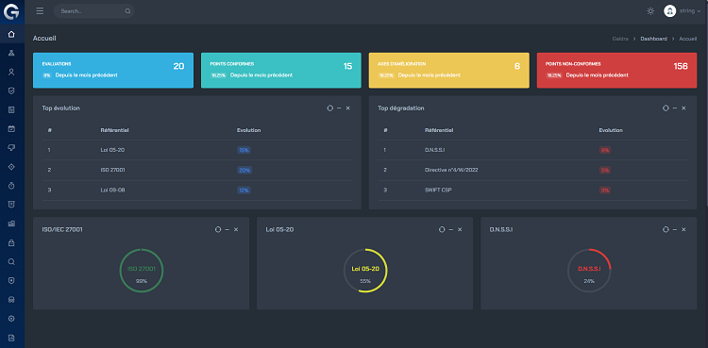The height and width of the screenshot is (348, 708).
Task: Collapse the Loi 05-20 chart panel
Action: [x=450, y=230]
